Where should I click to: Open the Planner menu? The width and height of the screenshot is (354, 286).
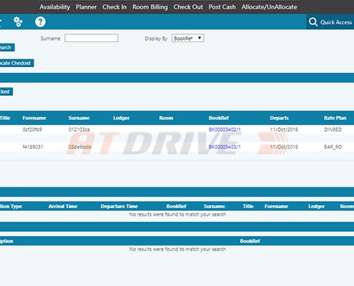86,7
